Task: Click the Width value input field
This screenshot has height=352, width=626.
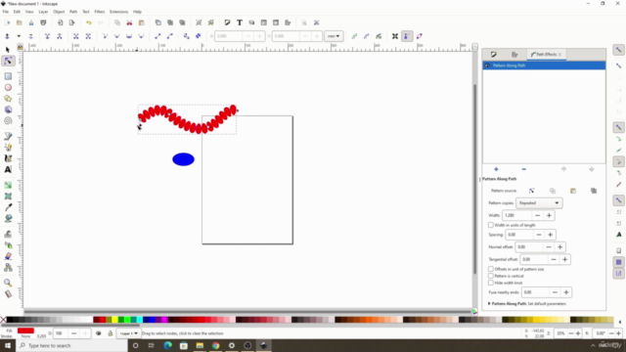Action: (x=517, y=215)
